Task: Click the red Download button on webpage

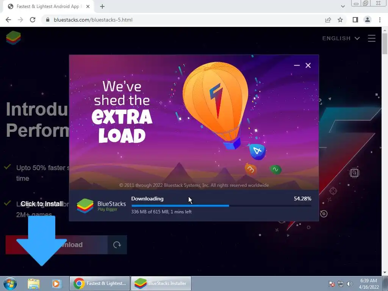Action: (57, 245)
